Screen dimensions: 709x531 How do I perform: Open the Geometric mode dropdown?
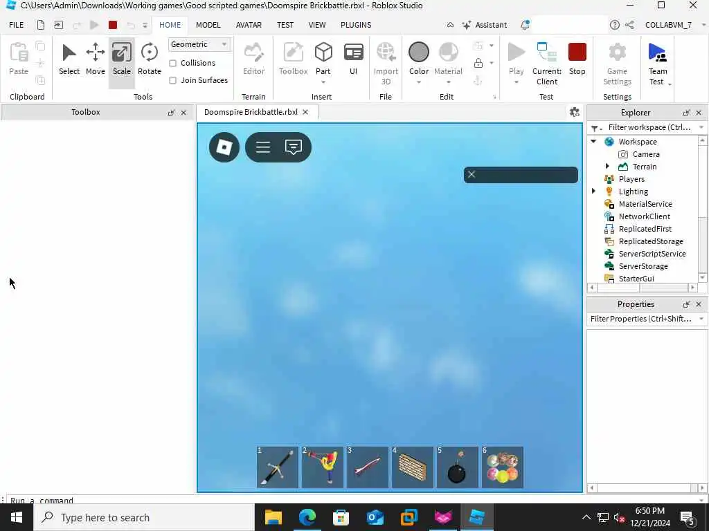click(x=199, y=44)
